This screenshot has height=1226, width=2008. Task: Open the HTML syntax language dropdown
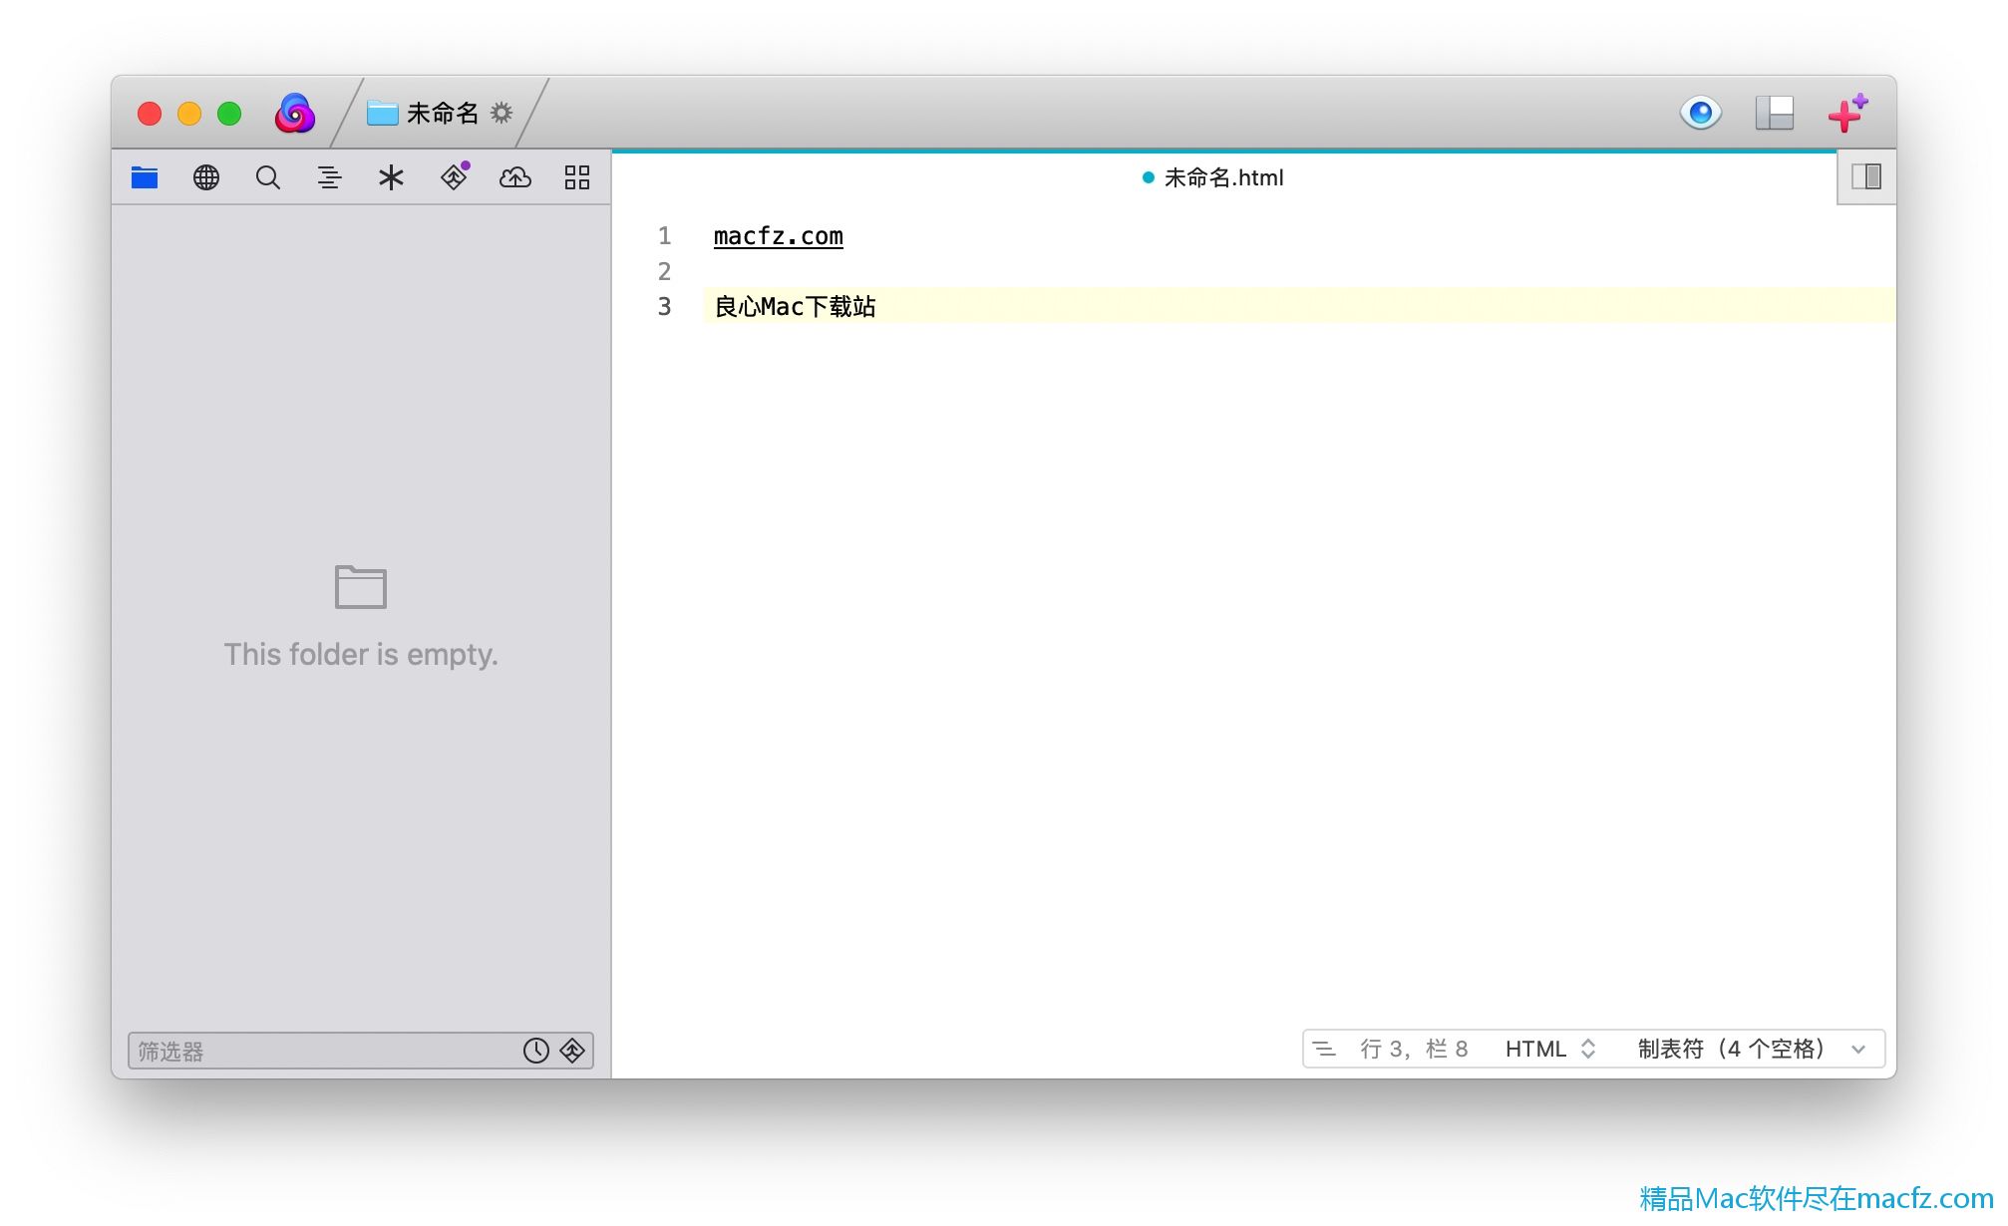(x=1550, y=1049)
